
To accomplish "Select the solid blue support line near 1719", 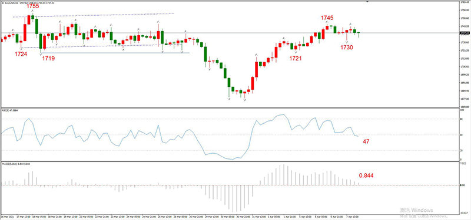I will 115,53.
